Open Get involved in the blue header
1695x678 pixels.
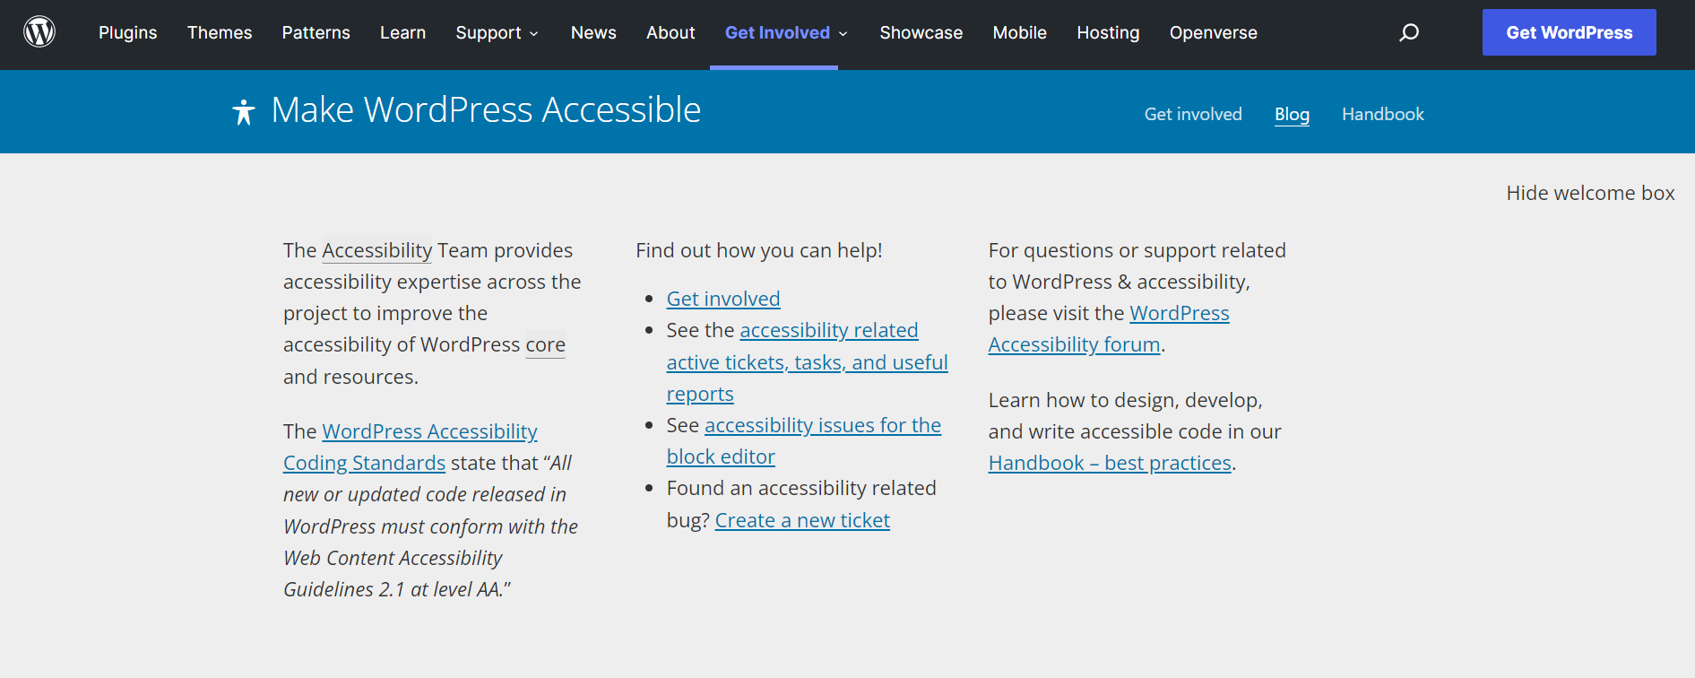[x=1193, y=114]
